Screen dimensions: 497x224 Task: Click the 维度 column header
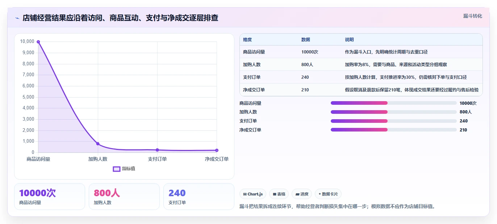coord(247,40)
